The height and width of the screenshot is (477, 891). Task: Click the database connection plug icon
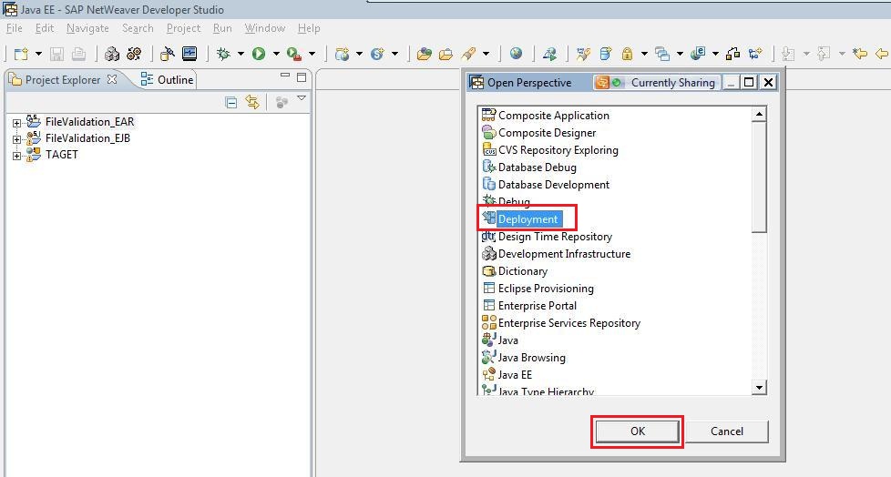[x=167, y=54]
